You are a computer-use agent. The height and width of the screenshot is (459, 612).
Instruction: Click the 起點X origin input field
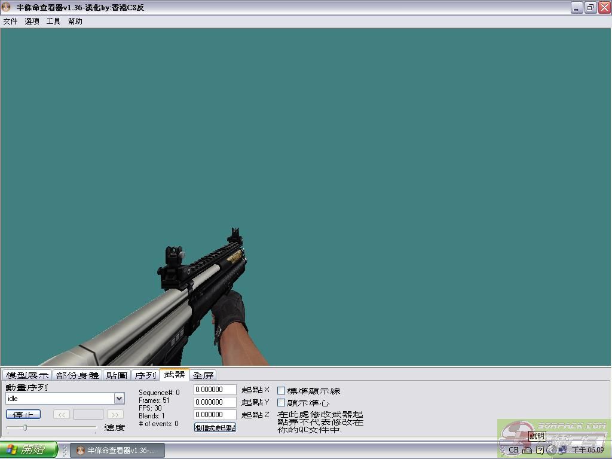pyautogui.click(x=215, y=390)
